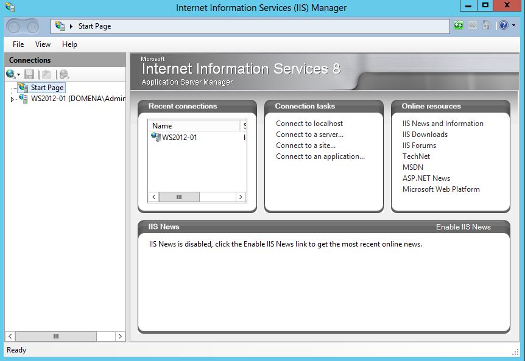Click the Stop icon in top toolbar
The height and width of the screenshot is (361, 525).
point(473,25)
